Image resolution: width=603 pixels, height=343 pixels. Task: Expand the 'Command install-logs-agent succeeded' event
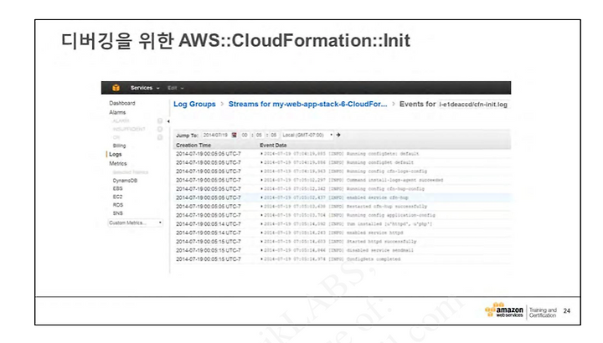(x=262, y=180)
